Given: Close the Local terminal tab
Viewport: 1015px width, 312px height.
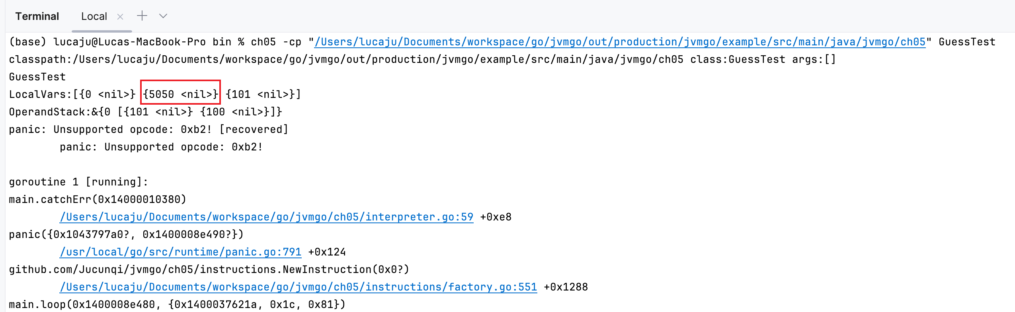Looking at the screenshot, I should [120, 17].
